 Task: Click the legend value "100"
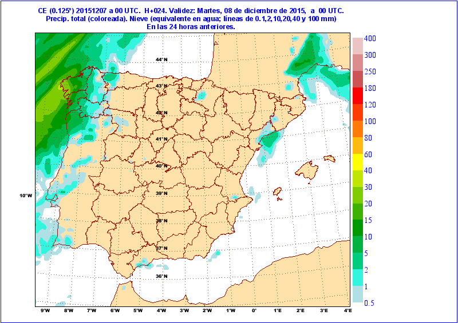pos(370,121)
